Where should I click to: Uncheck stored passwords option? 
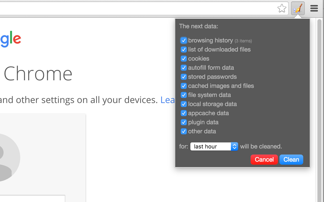click(x=184, y=77)
